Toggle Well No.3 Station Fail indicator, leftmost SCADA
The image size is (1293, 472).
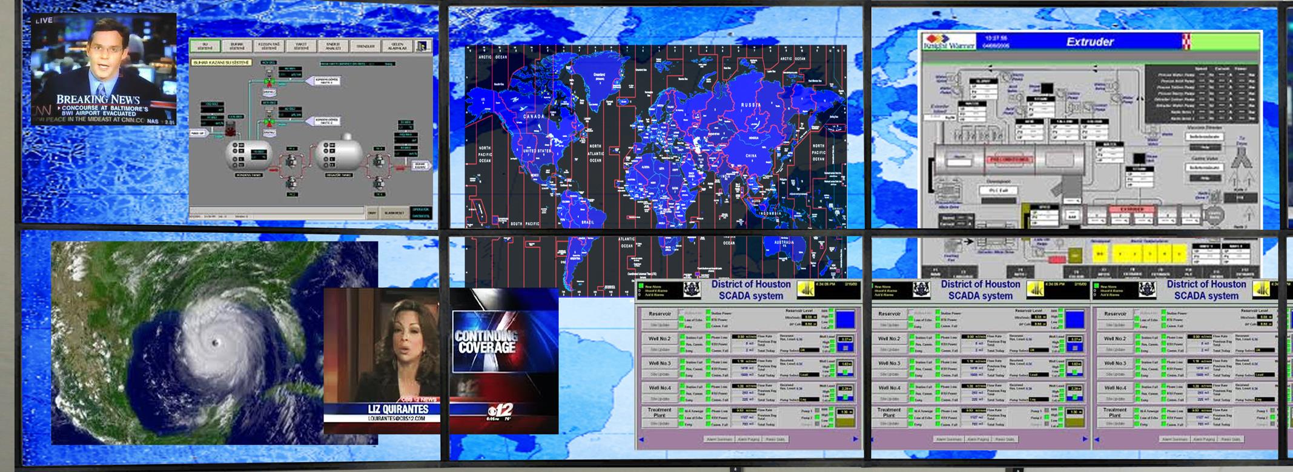pos(683,361)
